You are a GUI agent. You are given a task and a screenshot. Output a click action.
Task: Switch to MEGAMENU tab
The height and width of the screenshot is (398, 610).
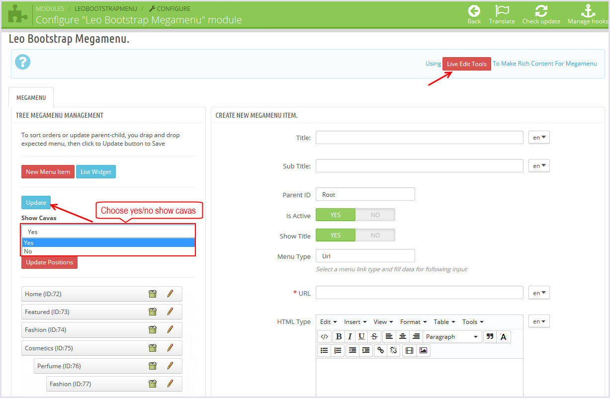click(31, 97)
